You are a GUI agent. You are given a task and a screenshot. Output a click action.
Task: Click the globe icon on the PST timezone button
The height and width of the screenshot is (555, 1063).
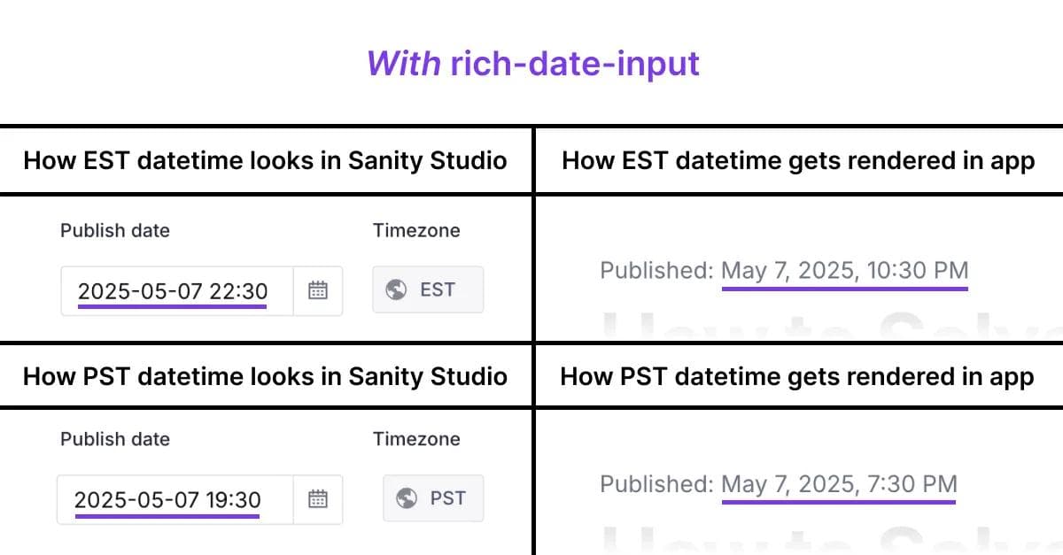(x=407, y=497)
